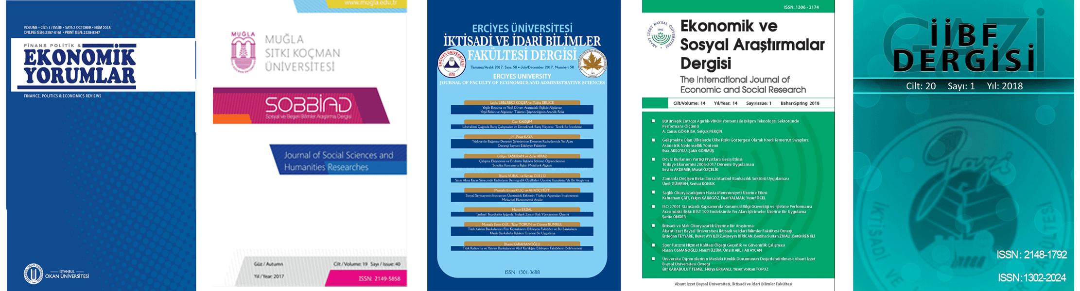This screenshot has width=1080, height=291.
Task: Click the 'Sayı/Issue: 1' label
Action: click(x=759, y=103)
